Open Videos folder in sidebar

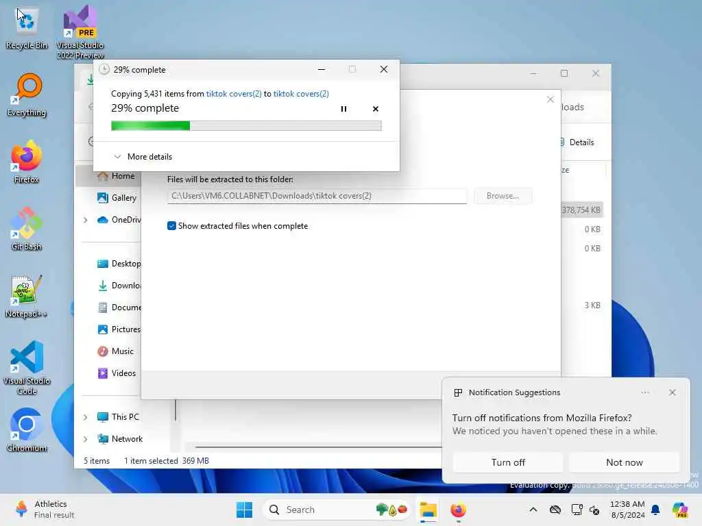pyautogui.click(x=117, y=373)
